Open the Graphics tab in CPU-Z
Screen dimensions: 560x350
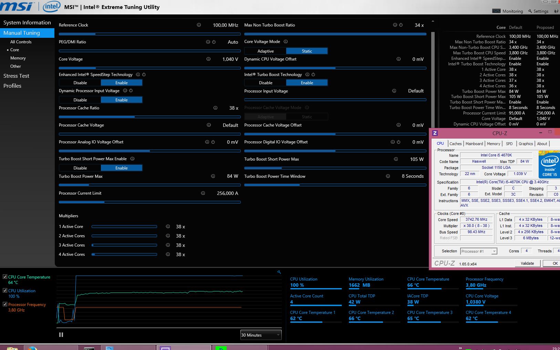pyautogui.click(x=526, y=144)
